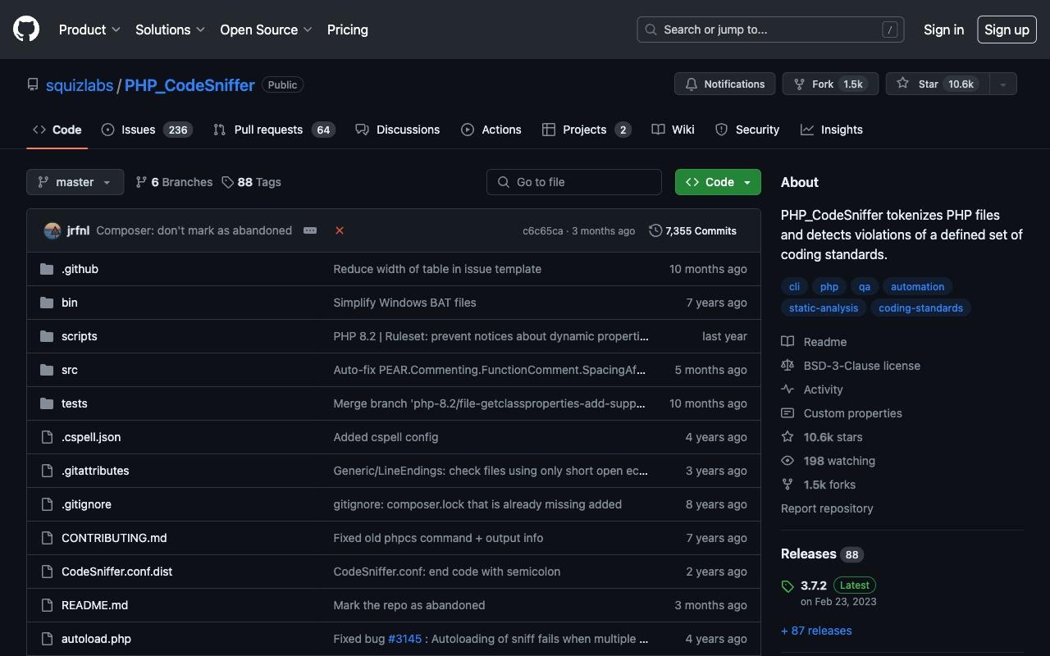1050x656 pixels.
Task: Click the README.md file icon
Action: (x=47, y=605)
